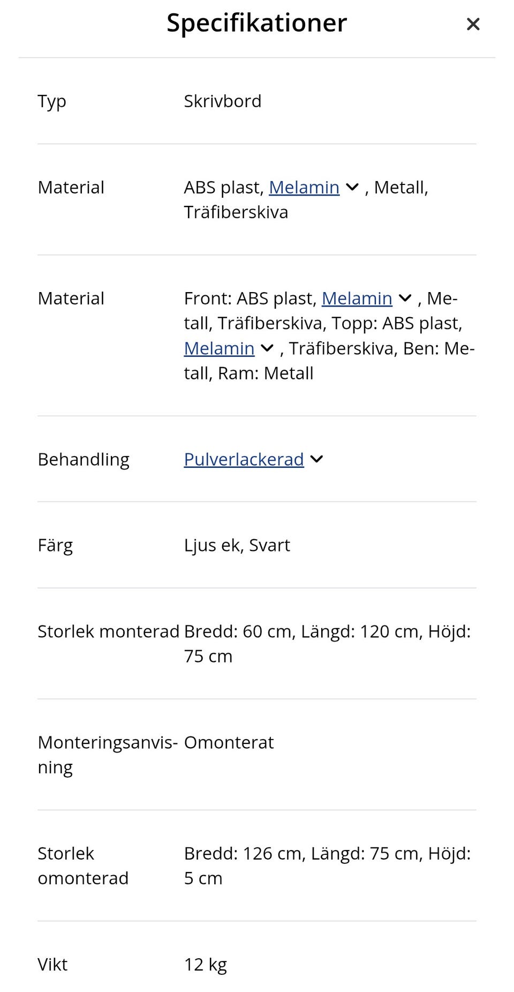Open the Melamin link in the Front materials

(x=357, y=299)
